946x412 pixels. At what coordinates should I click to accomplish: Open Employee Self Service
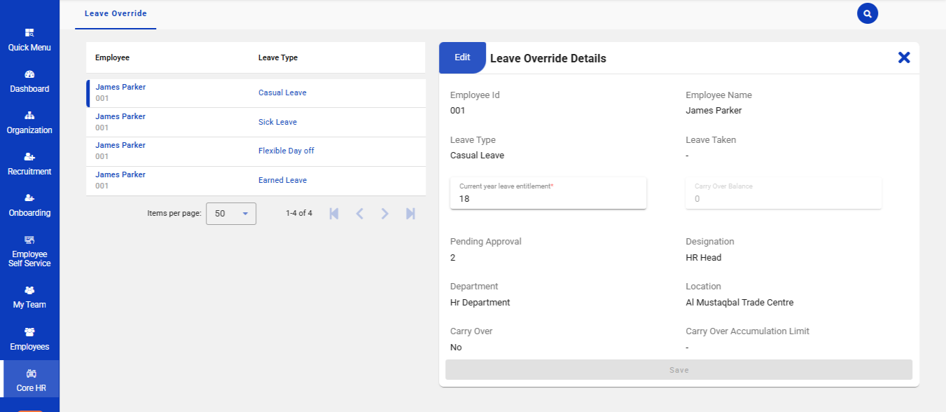tap(29, 251)
